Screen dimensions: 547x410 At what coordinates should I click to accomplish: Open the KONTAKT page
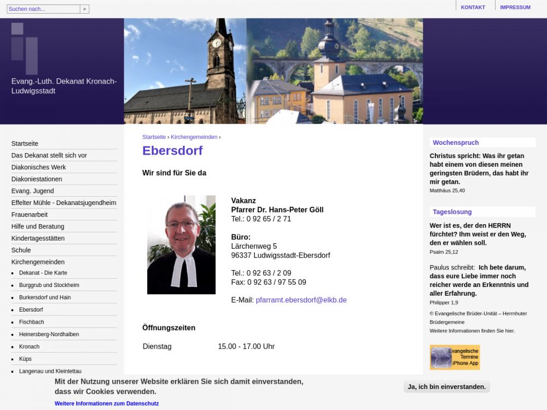coord(473,8)
